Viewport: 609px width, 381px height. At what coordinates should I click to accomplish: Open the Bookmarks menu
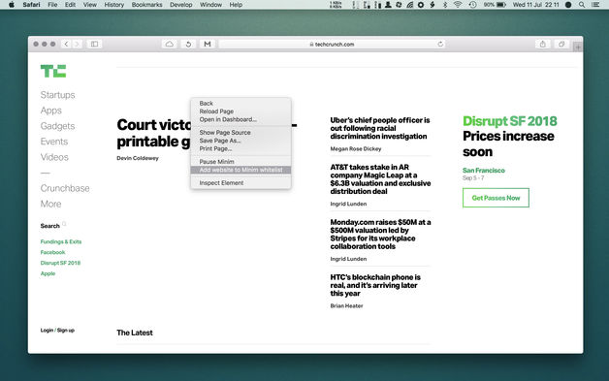point(146,5)
